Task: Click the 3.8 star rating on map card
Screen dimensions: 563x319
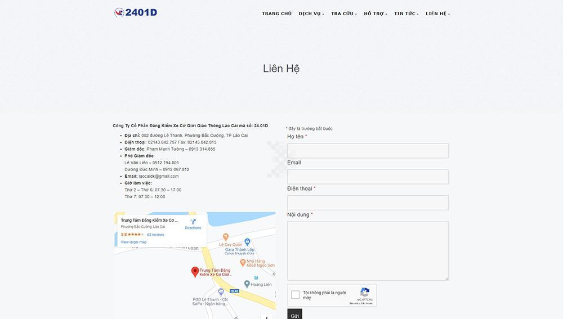Action: pyautogui.click(x=132, y=235)
